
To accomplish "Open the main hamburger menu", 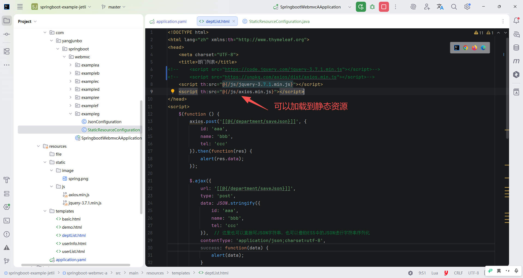I will pos(20,7).
